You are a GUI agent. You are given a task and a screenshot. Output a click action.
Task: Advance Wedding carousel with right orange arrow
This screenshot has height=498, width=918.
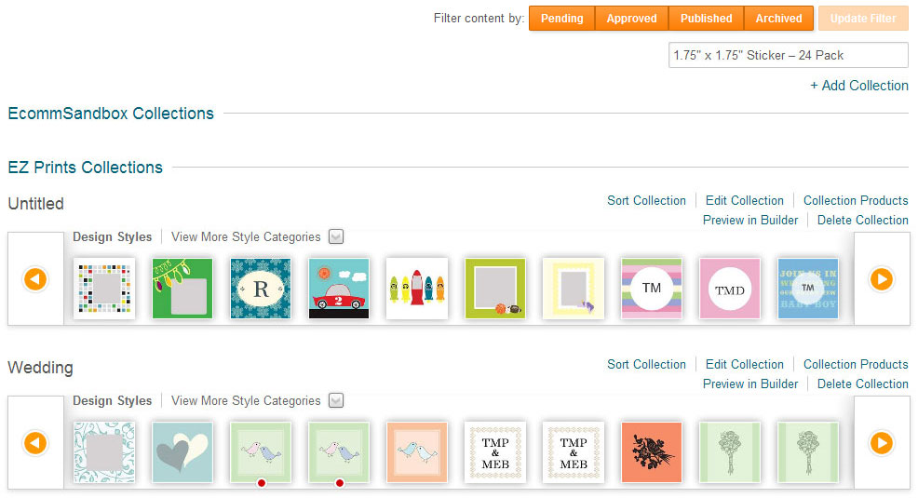(x=881, y=443)
